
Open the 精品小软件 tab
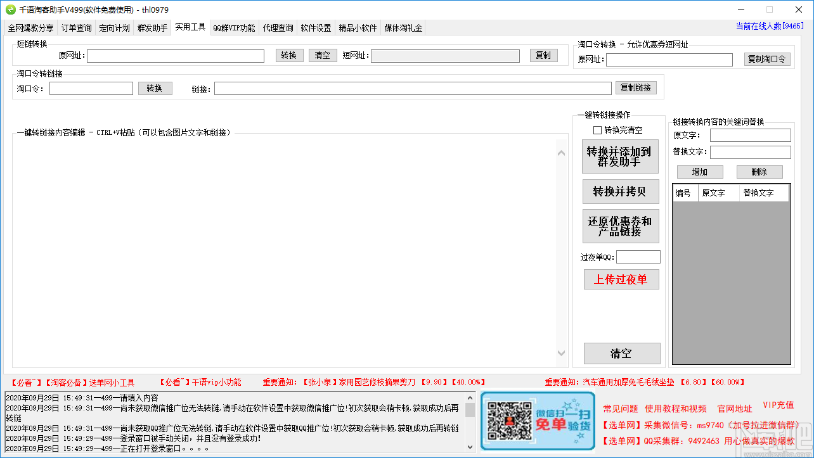click(x=358, y=28)
